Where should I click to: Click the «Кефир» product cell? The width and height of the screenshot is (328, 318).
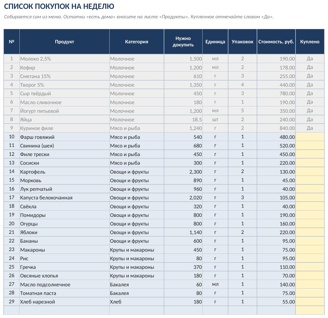[64, 67]
